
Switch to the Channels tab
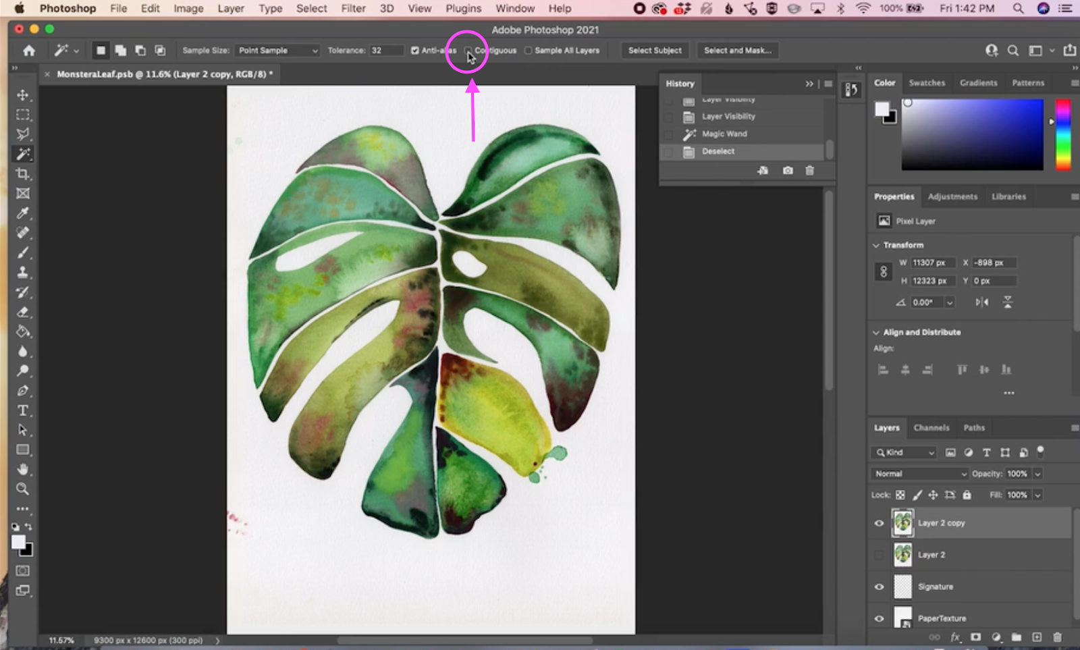pos(932,427)
